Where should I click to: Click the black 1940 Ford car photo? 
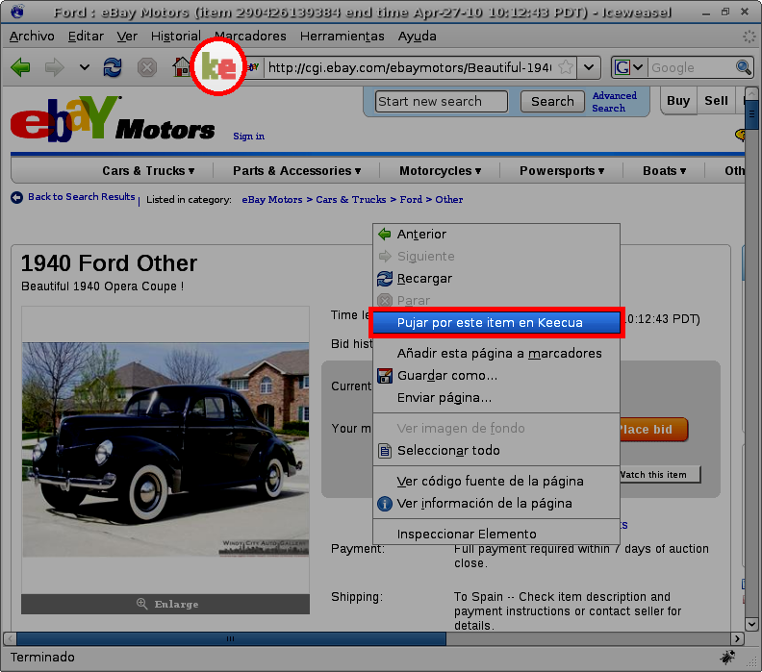pos(165,449)
